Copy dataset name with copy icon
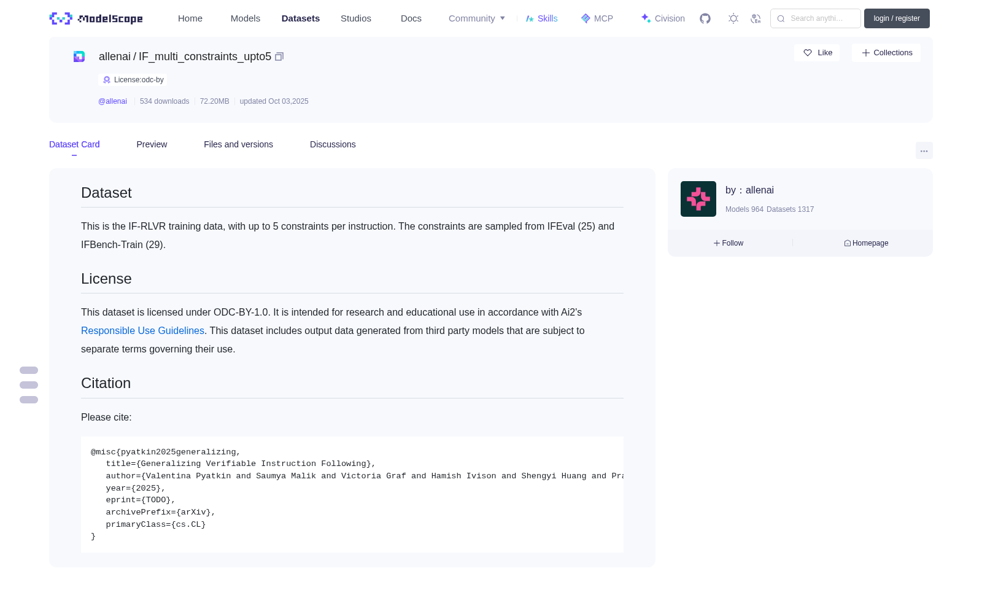This screenshot has height=614, width=982. tap(279, 56)
